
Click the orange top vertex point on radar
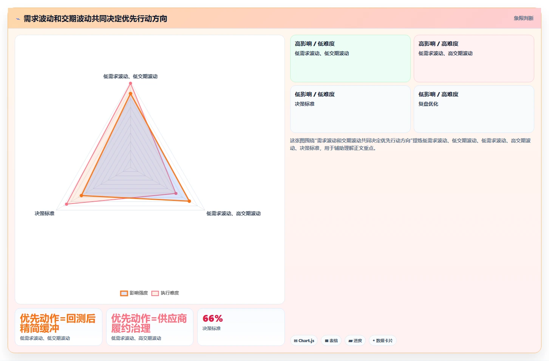[x=130, y=93]
